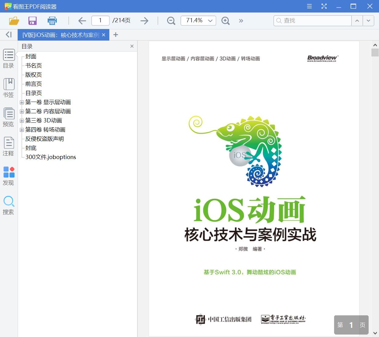Jump to 反侵权盗版声明 in the outline
This screenshot has width=379, height=337.
pyautogui.click(x=45, y=139)
